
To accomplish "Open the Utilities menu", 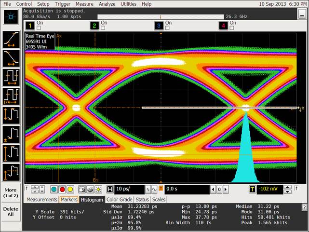I will [128, 4].
